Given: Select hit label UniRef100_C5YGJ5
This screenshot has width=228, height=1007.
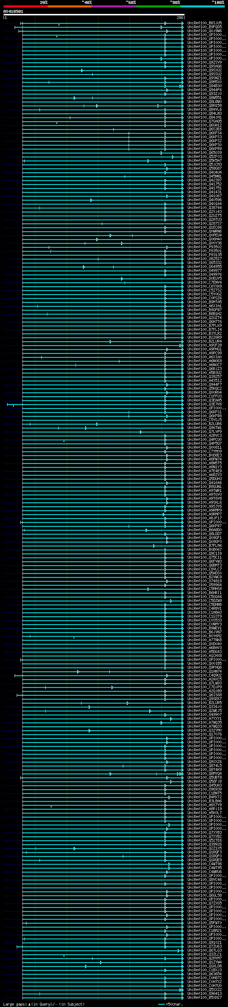Looking at the screenshot, I should [204, 420].
